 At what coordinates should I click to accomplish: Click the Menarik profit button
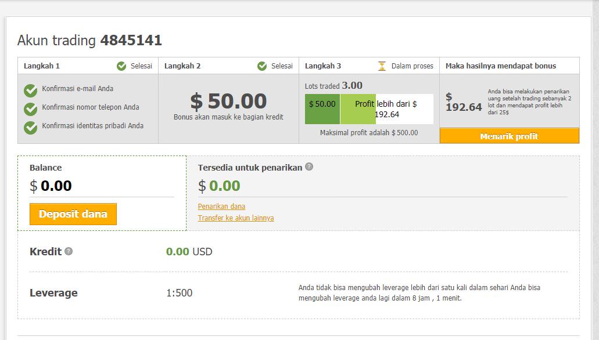point(509,136)
